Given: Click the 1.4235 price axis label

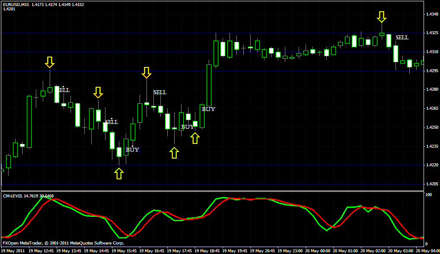Looking at the screenshot, I should click(432, 146).
